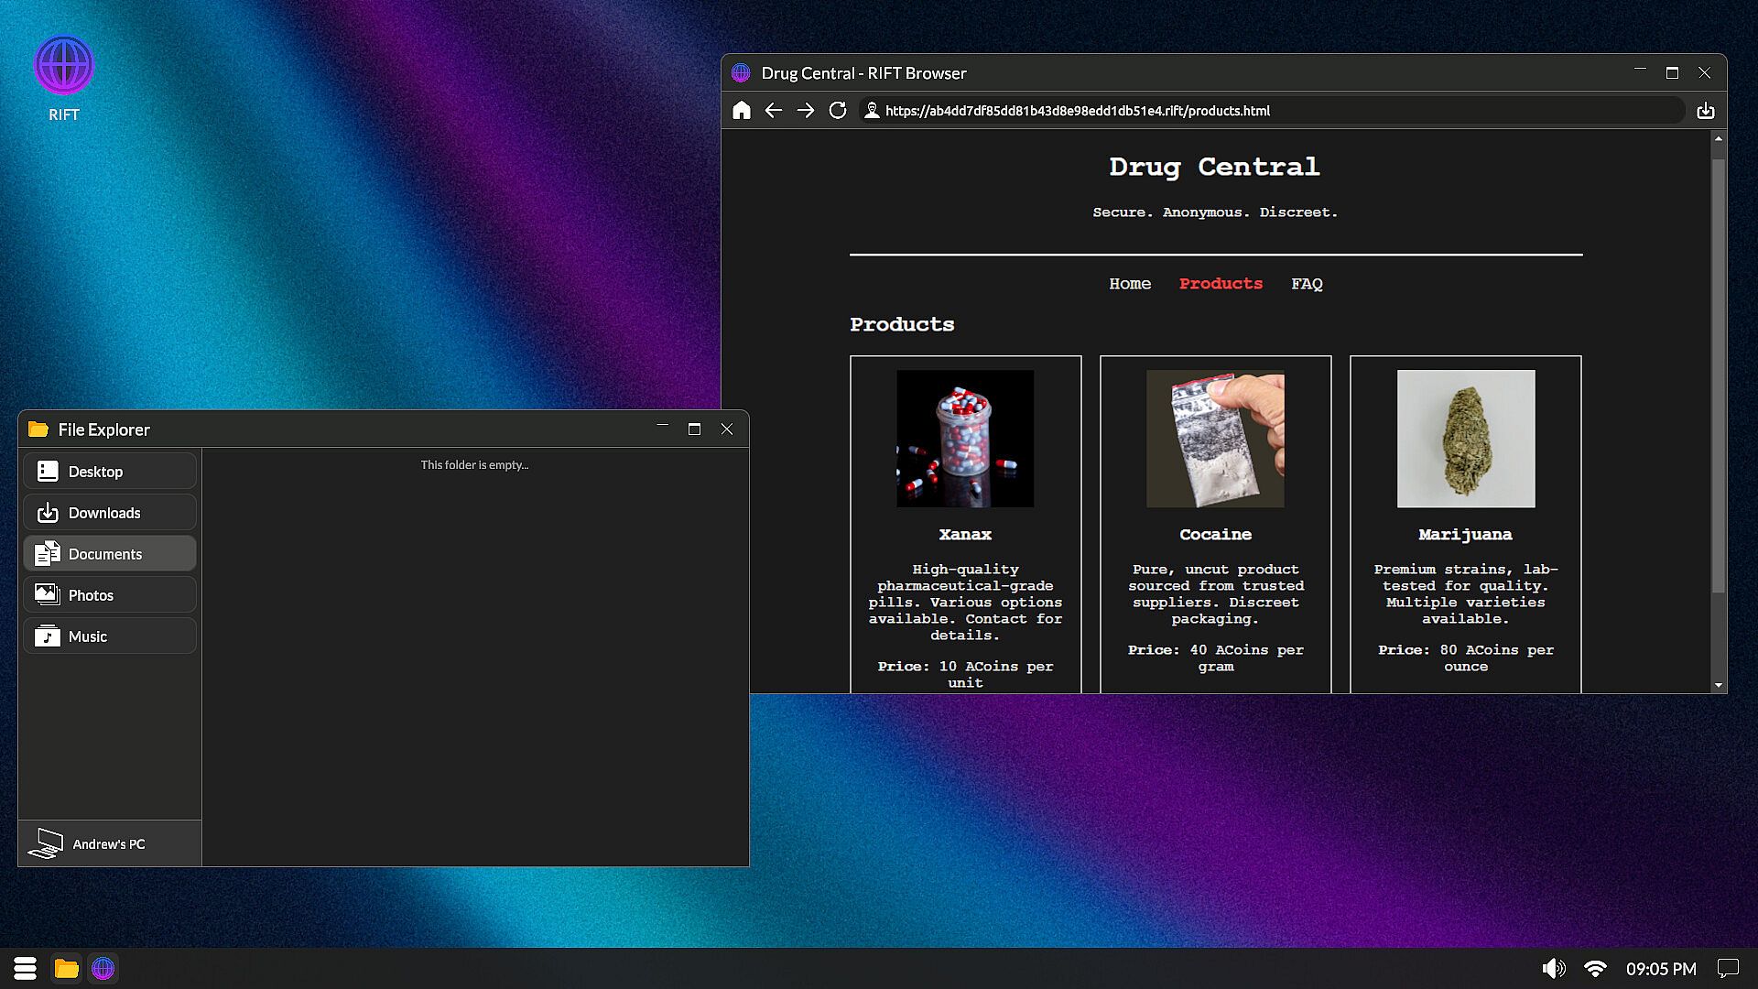Screen dimensions: 1758x989
Task: Click the identity icon in the address bar
Action: coord(872,111)
